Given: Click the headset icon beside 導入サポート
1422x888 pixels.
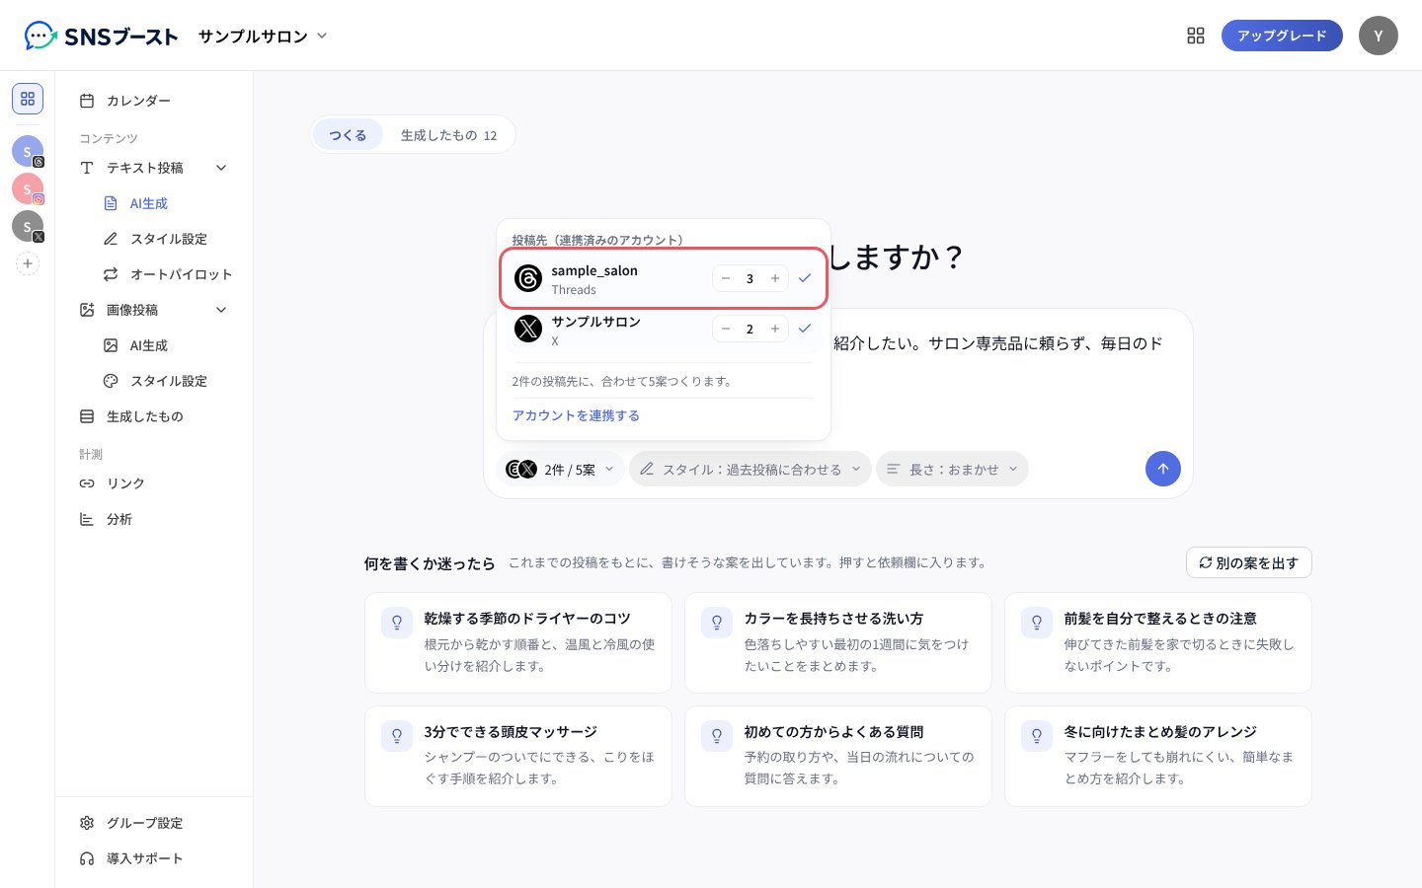Looking at the screenshot, I should point(87,858).
